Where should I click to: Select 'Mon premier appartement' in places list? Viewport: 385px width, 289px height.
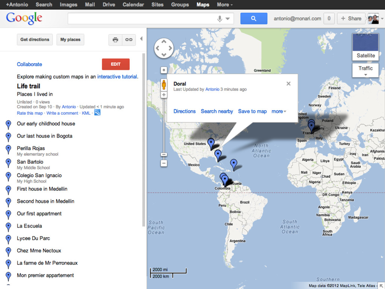point(45,275)
